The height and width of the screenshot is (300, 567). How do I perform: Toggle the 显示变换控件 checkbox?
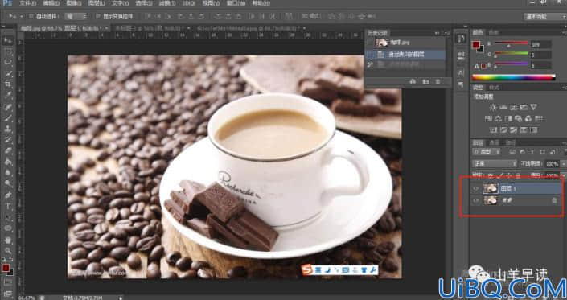(97, 16)
